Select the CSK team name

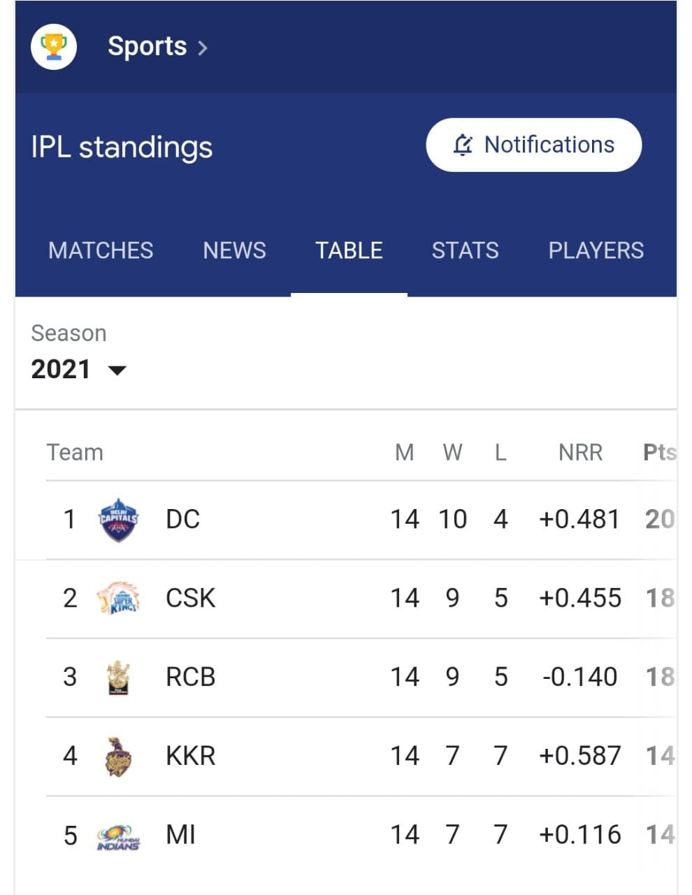click(190, 599)
